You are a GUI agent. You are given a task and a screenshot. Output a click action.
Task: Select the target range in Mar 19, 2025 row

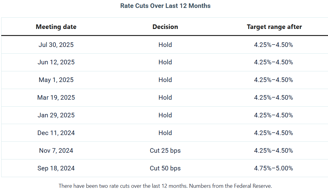pos(273,98)
